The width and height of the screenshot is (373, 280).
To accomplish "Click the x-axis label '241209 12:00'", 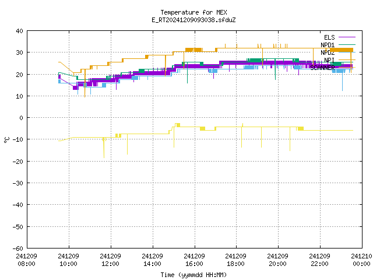I will coord(110,260).
